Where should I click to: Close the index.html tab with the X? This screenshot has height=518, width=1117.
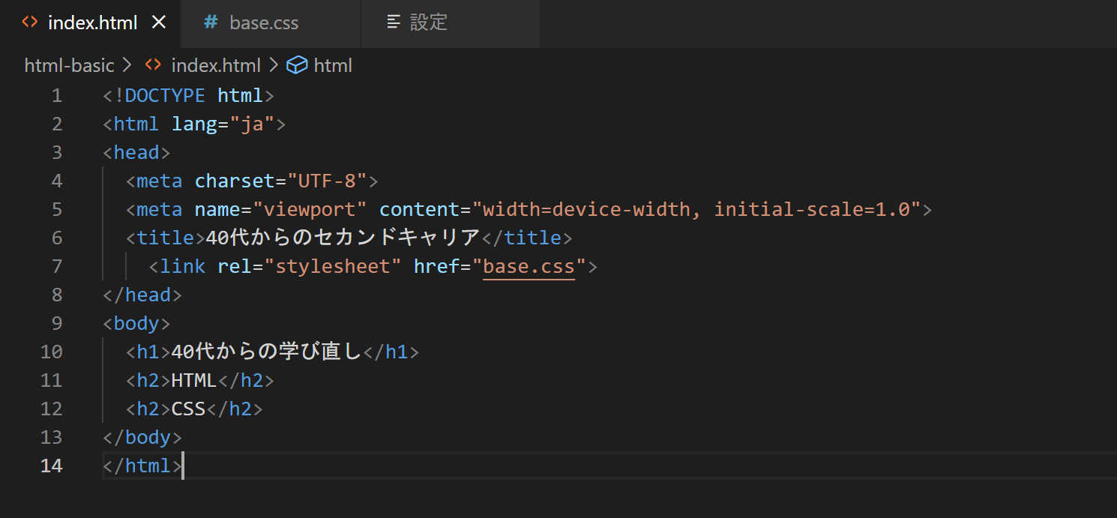(x=158, y=22)
